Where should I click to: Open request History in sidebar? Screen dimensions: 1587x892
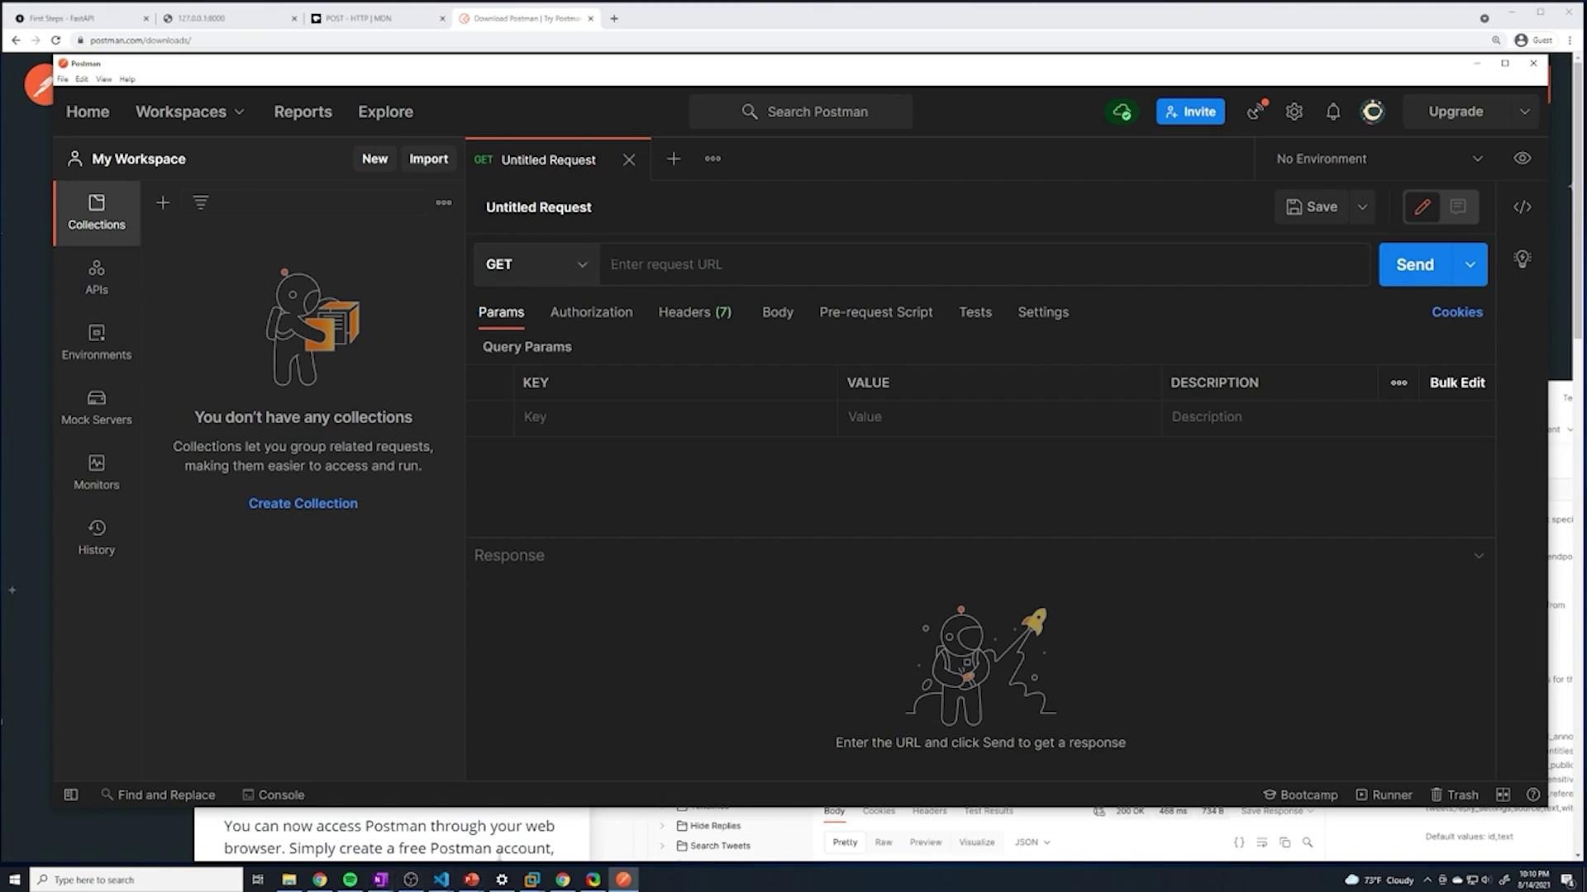[x=97, y=538]
